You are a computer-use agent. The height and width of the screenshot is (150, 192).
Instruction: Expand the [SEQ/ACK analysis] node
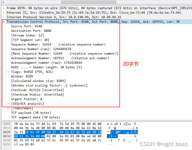pyautogui.click(x=8, y=104)
